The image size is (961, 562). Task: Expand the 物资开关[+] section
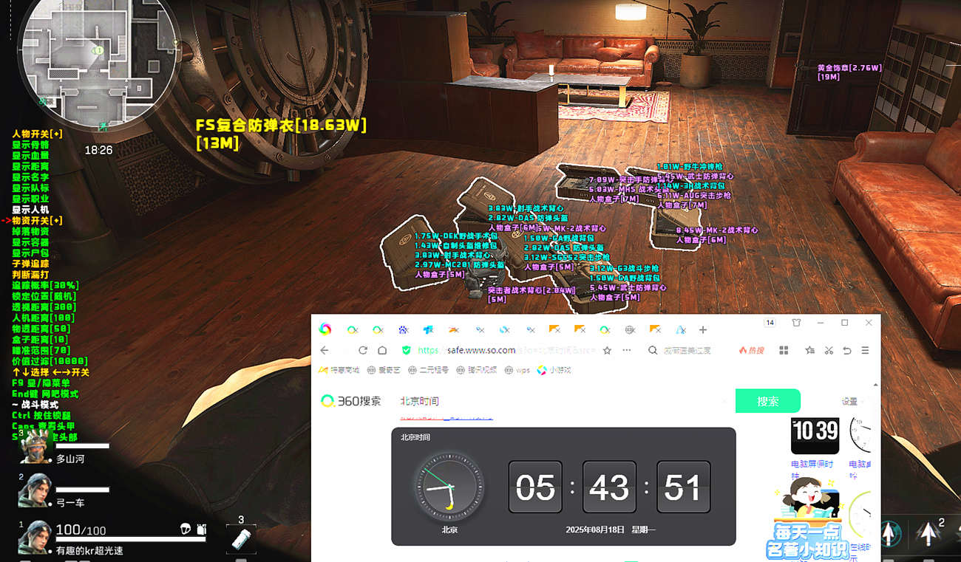pos(37,220)
